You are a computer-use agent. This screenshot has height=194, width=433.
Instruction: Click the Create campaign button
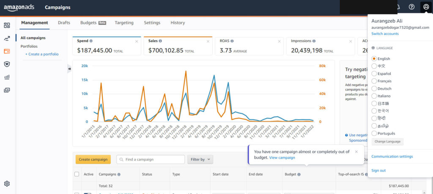click(93, 159)
